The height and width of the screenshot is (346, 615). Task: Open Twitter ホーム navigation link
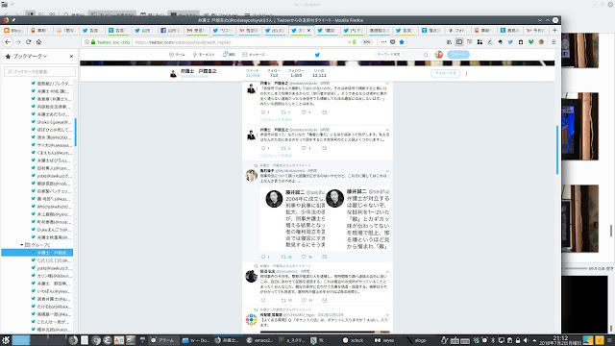(x=177, y=55)
